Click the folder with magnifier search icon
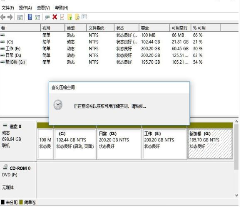The width and height of the screenshot is (241, 208). click(x=77, y=17)
